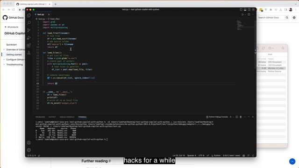Open the Testing flask view
The image size is (299, 168).
tap(29, 53)
